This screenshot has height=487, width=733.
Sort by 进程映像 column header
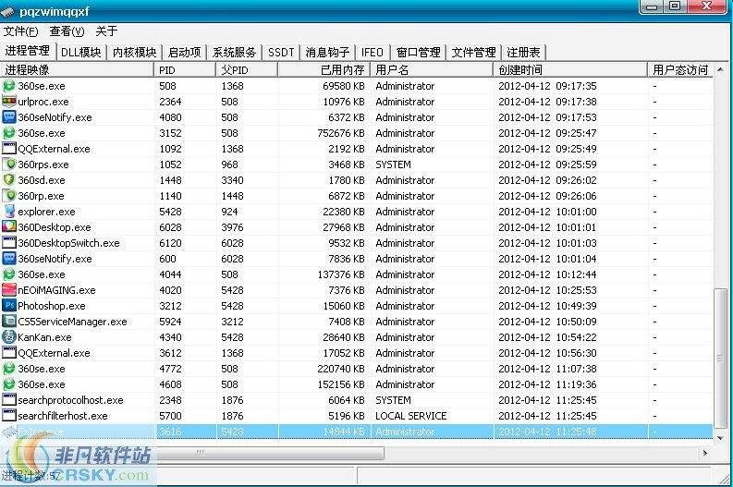pos(77,70)
